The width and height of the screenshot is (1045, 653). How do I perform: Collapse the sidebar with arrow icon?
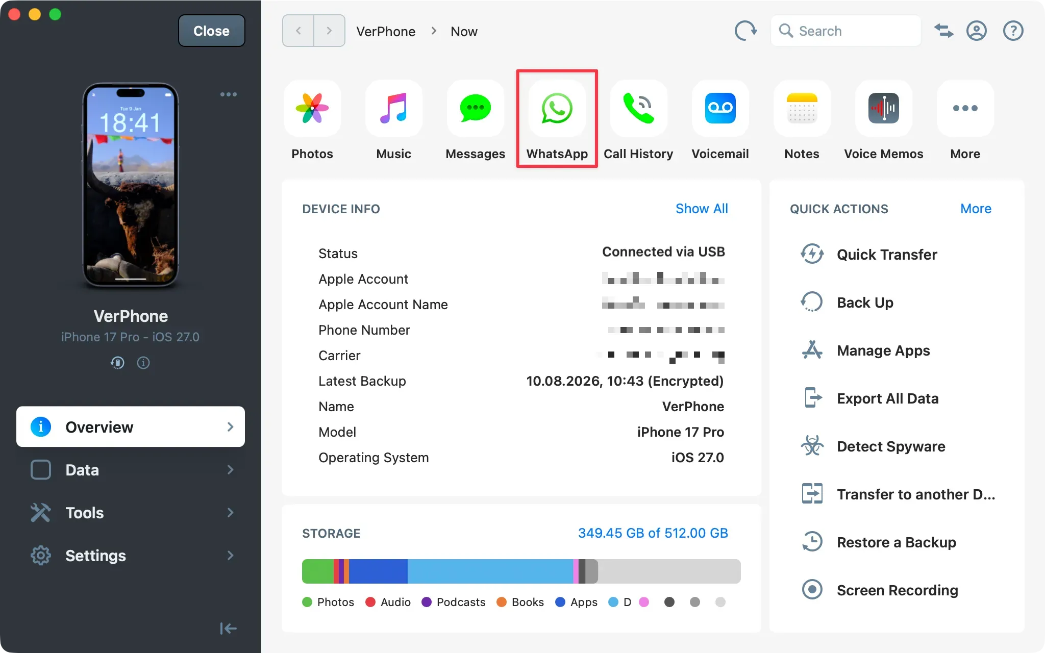(x=228, y=628)
